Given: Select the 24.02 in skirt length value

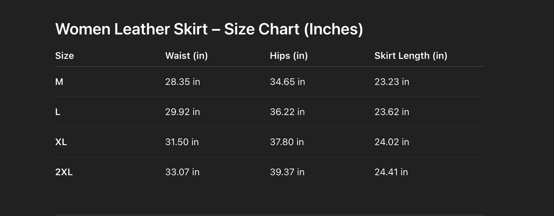Looking at the screenshot, I should pyautogui.click(x=391, y=142).
